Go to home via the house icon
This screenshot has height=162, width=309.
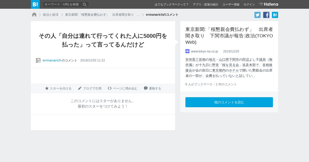pos(34,15)
